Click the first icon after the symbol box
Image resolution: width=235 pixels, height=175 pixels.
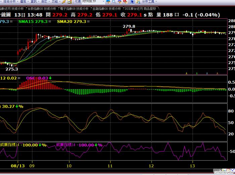(x=108, y=2)
